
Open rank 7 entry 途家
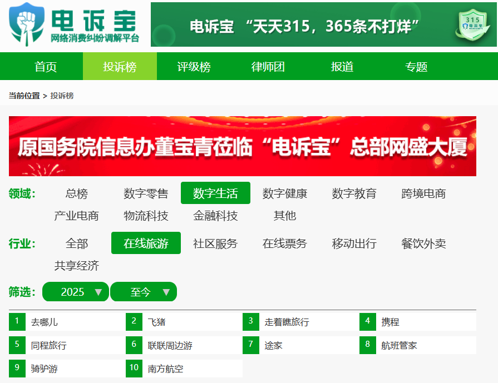[x=301, y=345]
